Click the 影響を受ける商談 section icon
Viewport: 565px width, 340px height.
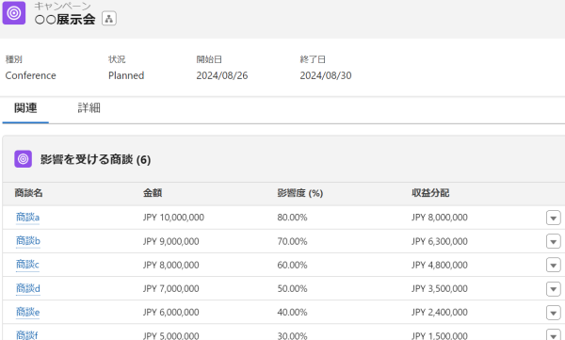(x=23, y=159)
